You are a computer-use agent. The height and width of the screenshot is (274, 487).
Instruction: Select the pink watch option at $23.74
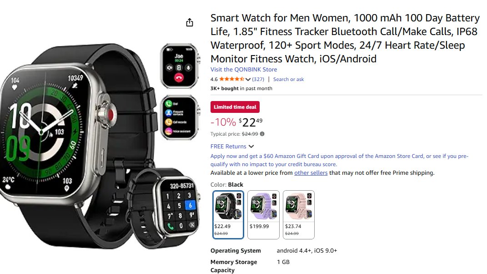pos(298,214)
